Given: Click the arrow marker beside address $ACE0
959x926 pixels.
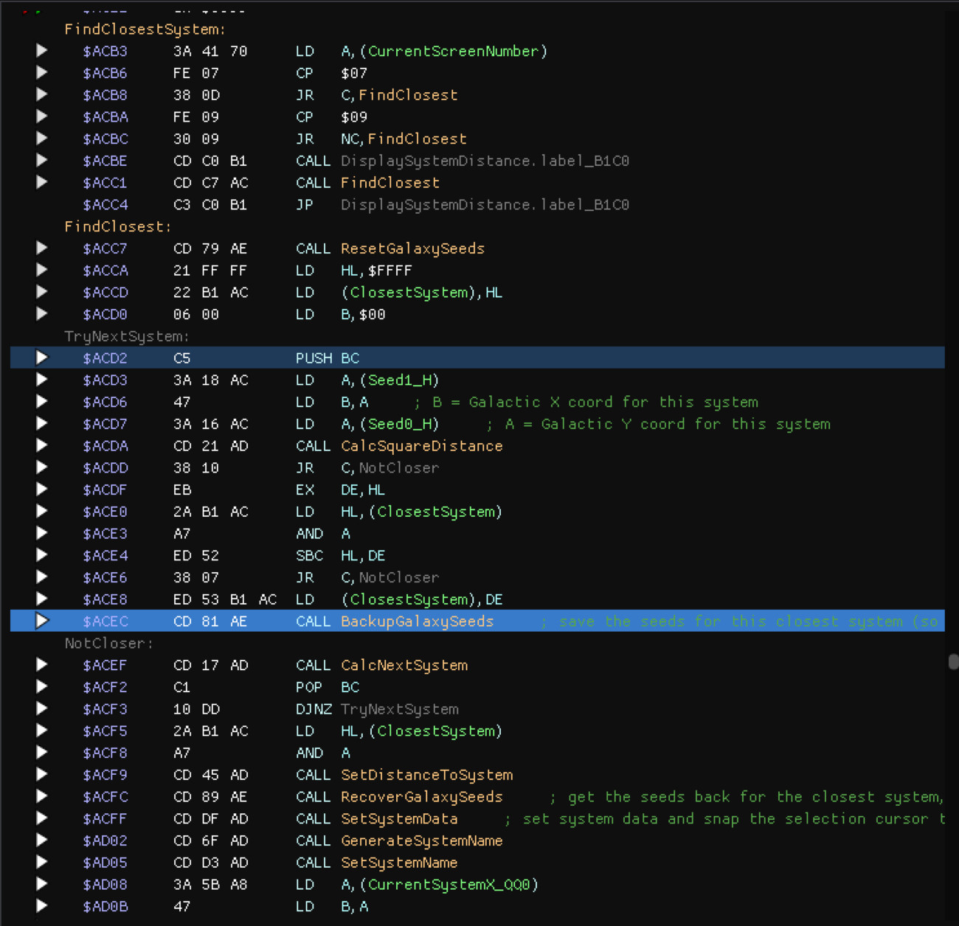Looking at the screenshot, I should pyautogui.click(x=42, y=511).
